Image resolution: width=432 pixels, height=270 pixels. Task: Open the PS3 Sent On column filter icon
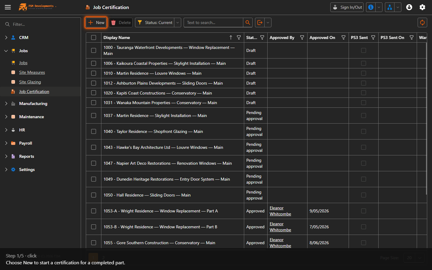pos(412,37)
